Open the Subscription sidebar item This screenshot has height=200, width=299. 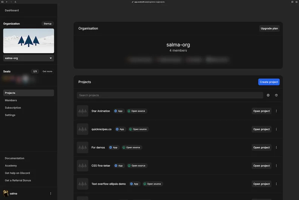click(13, 108)
